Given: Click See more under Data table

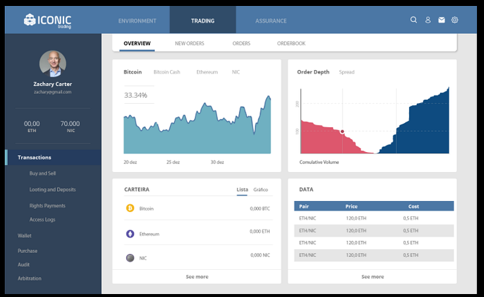Looking at the screenshot, I should [373, 276].
